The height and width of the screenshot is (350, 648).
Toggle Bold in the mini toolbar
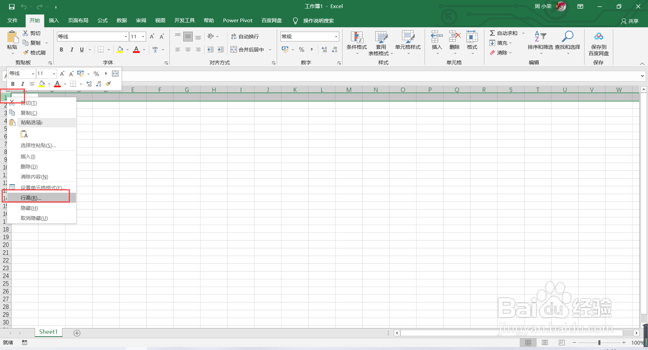[x=13, y=84]
